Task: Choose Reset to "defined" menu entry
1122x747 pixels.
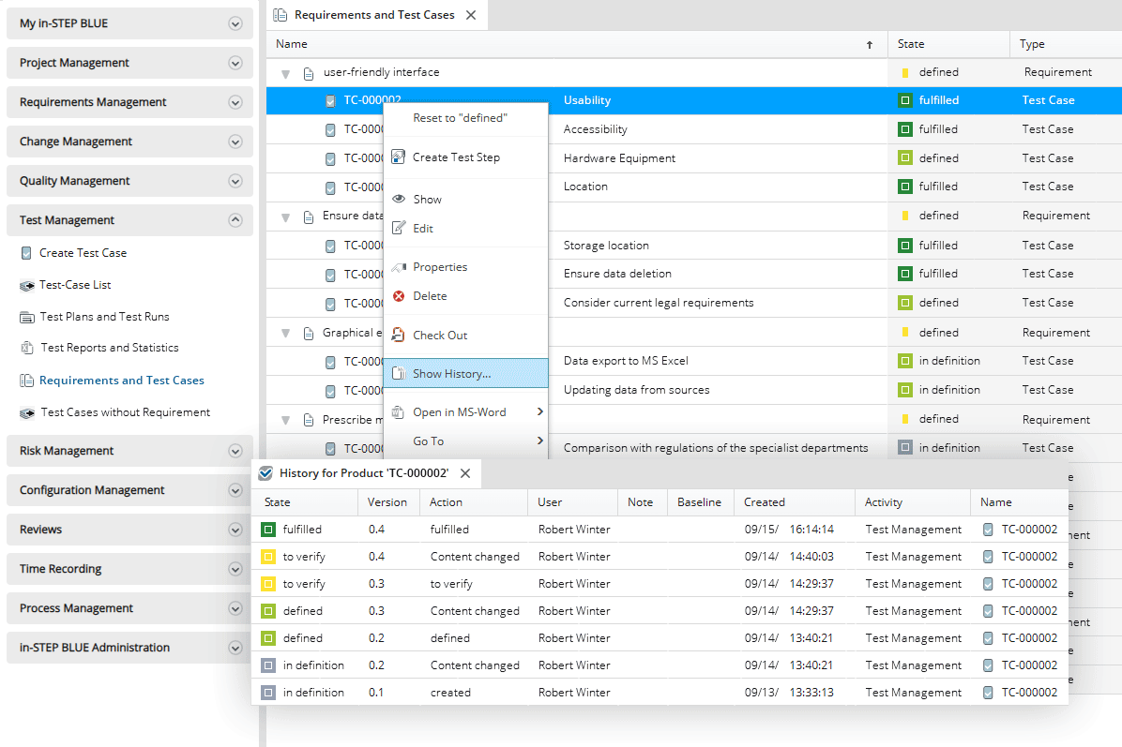Action: point(460,118)
